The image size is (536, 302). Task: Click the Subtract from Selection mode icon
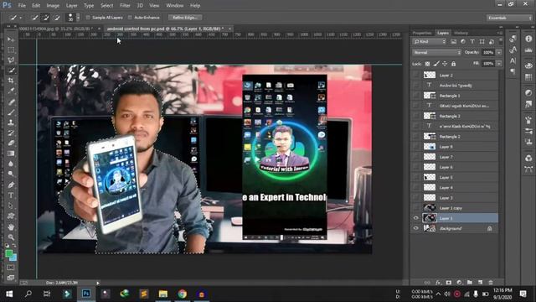click(x=57, y=18)
